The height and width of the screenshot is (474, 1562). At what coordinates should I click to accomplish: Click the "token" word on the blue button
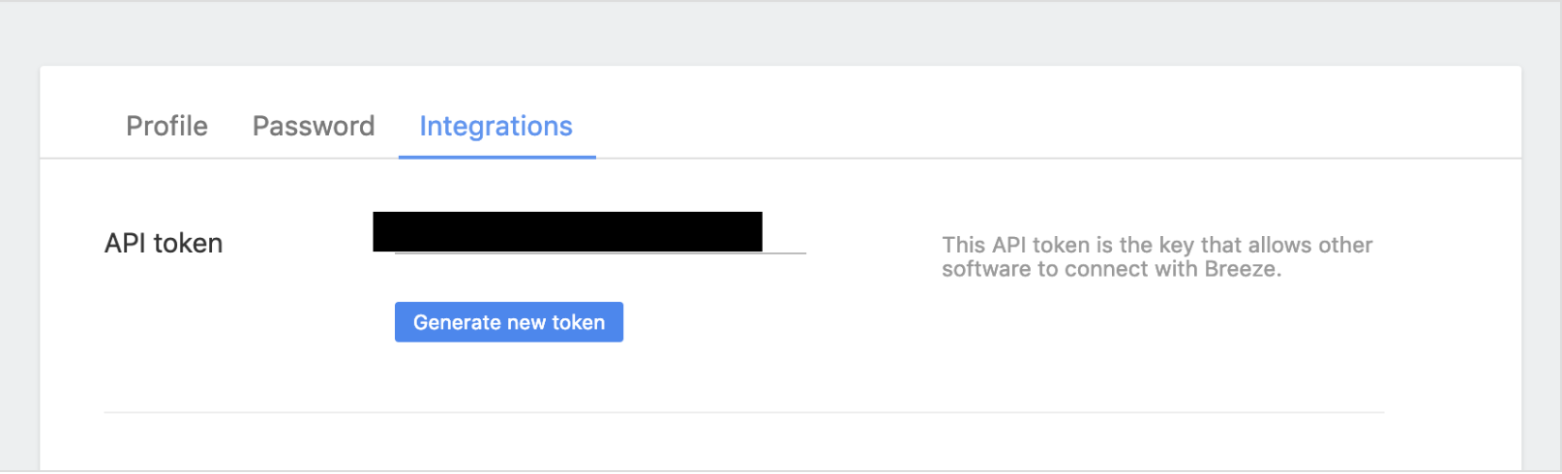[x=578, y=323]
